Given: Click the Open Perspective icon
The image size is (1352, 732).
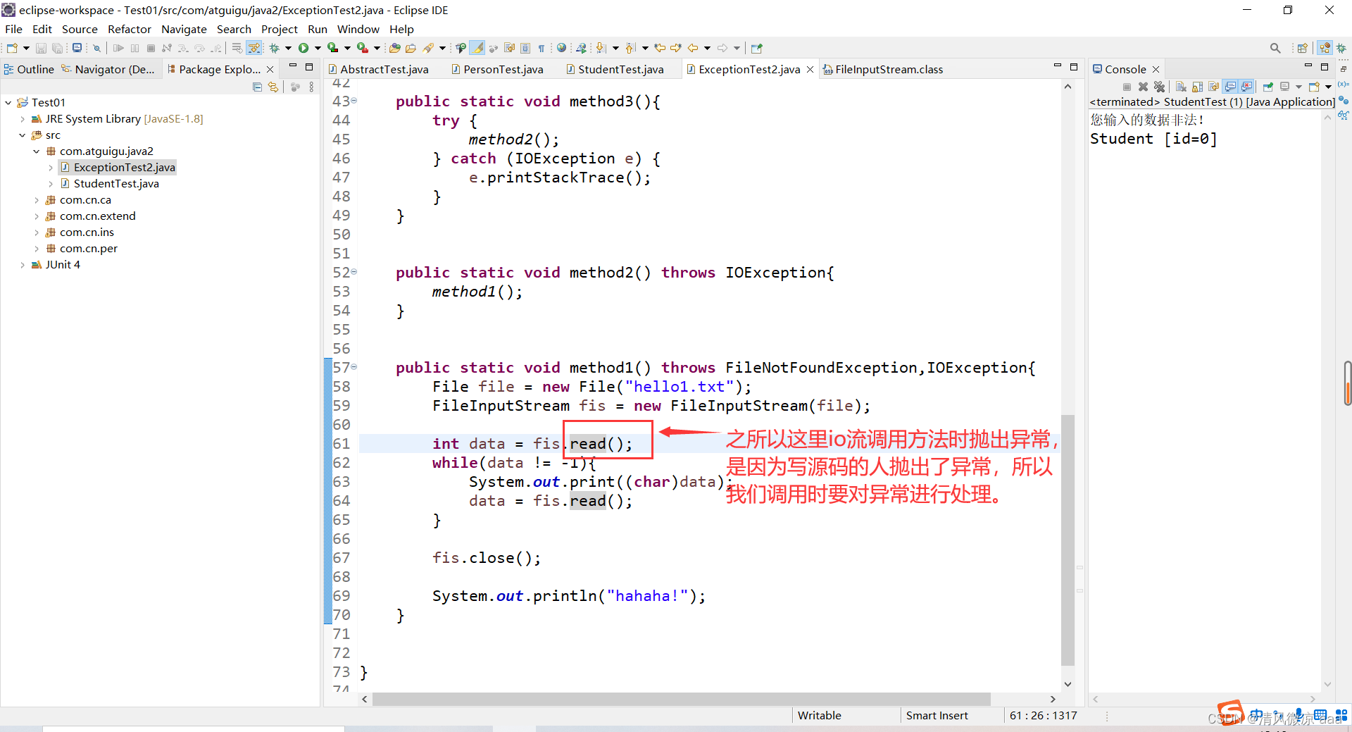Looking at the screenshot, I should pos(1303,48).
